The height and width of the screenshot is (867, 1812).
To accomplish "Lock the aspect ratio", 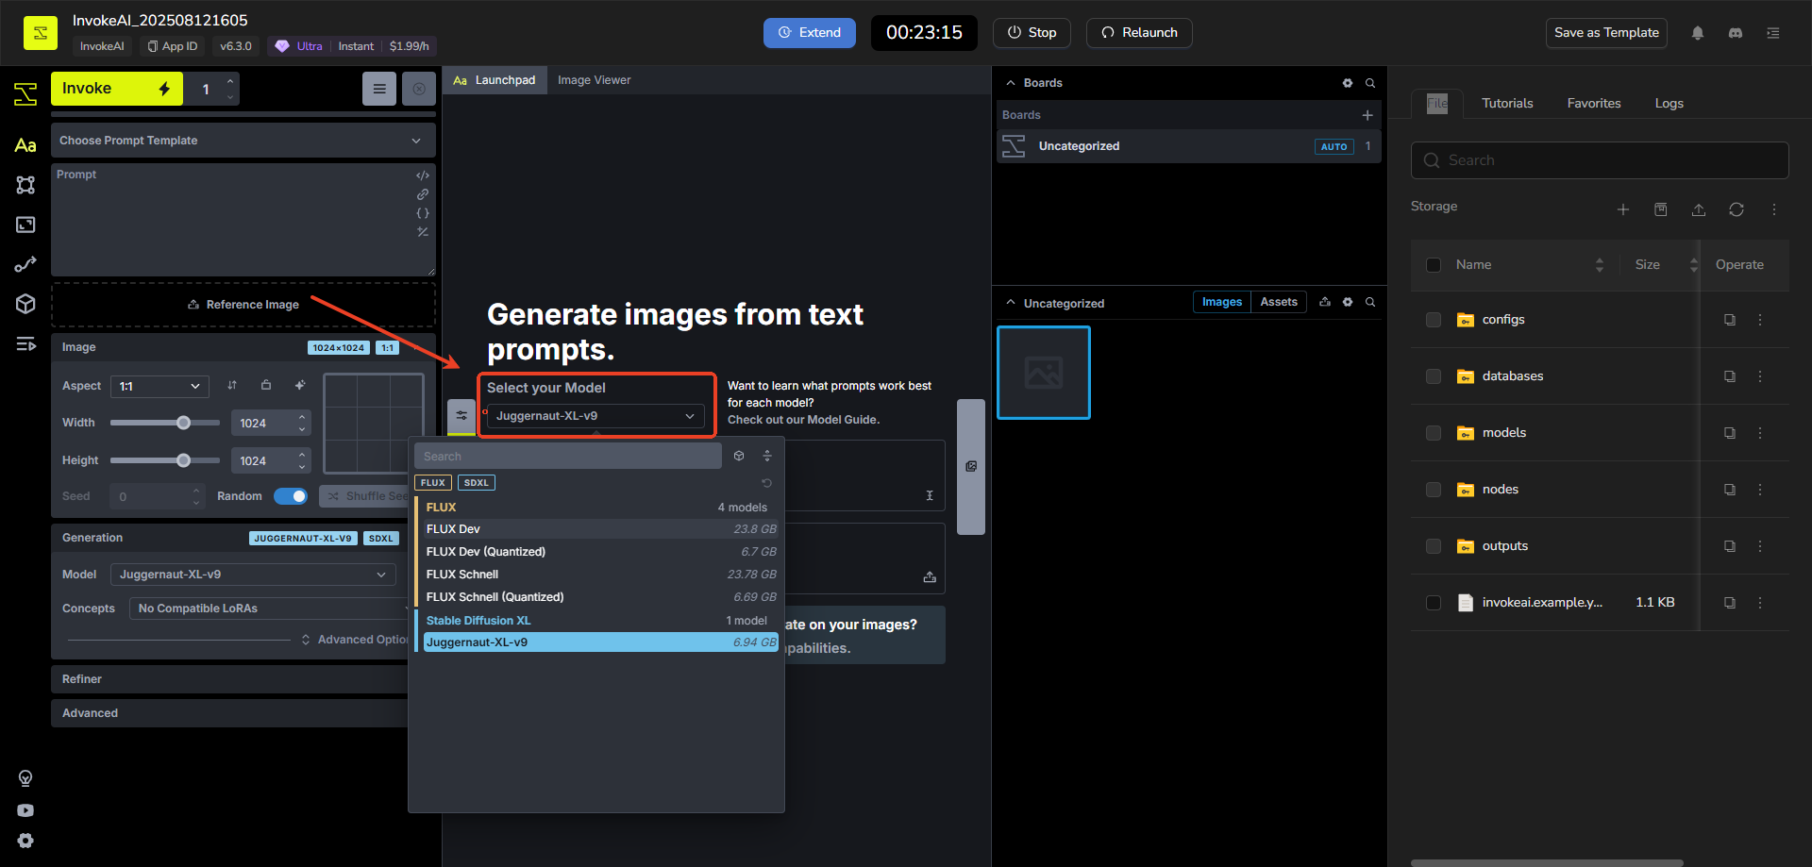I will tap(266, 385).
